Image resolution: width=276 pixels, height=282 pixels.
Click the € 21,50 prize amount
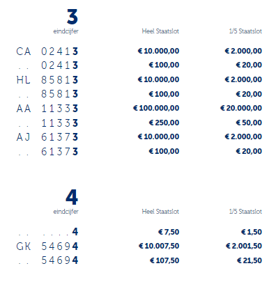(250, 260)
